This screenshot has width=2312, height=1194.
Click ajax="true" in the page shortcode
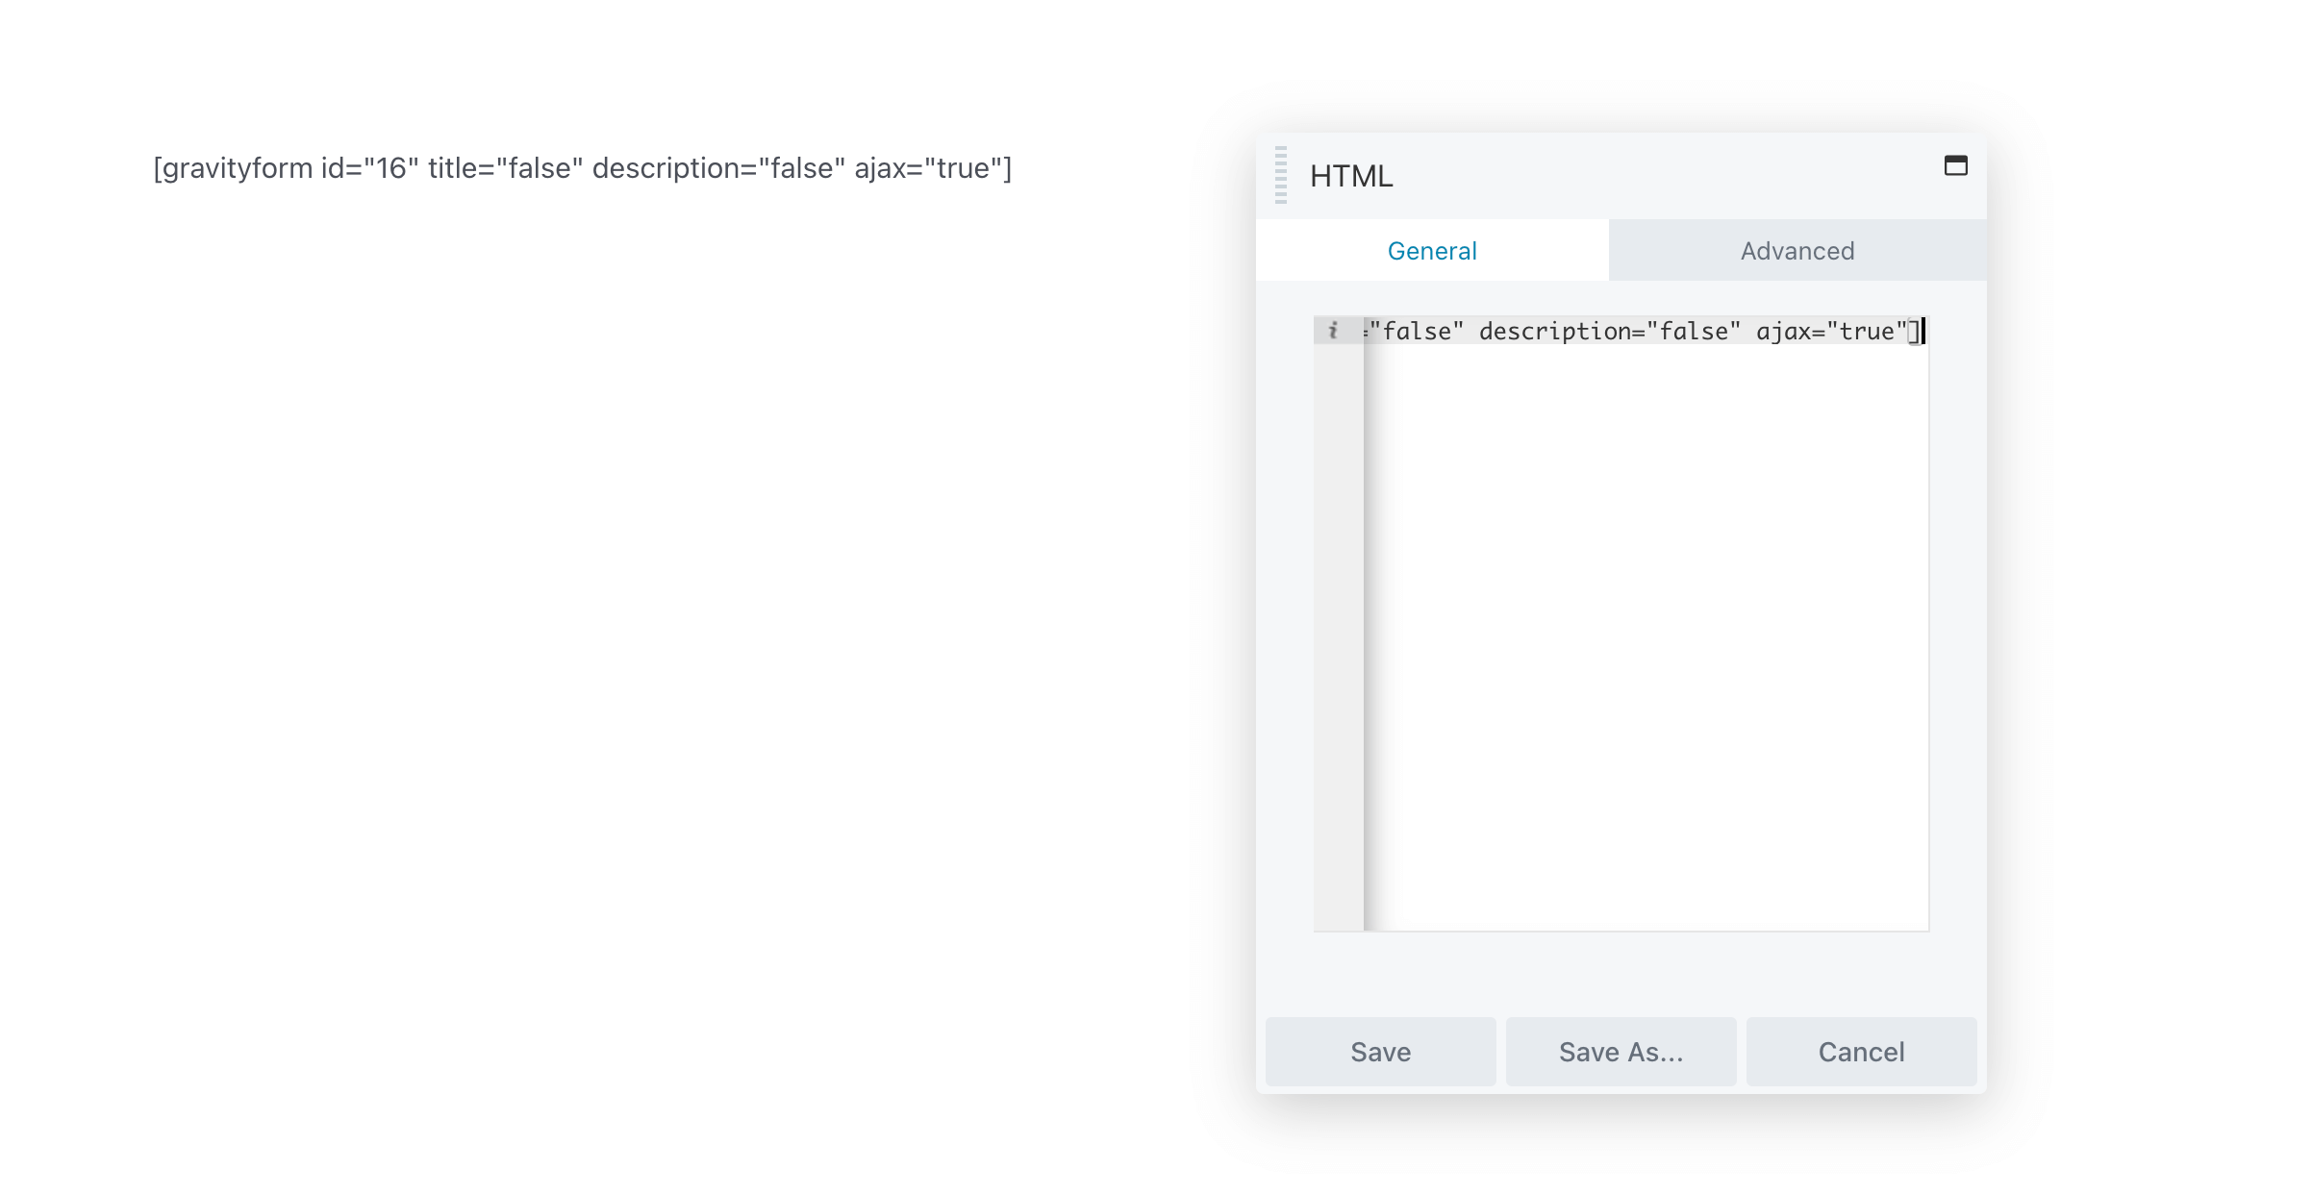point(927,168)
